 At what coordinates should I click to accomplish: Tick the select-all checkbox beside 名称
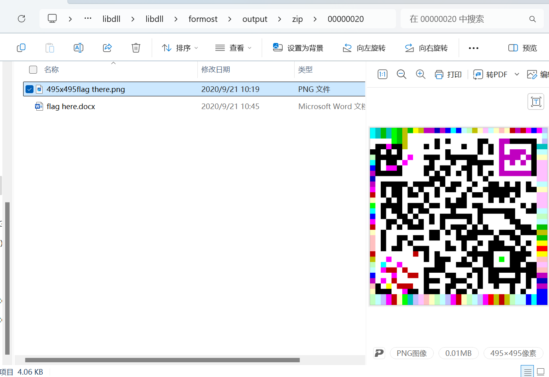click(33, 70)
